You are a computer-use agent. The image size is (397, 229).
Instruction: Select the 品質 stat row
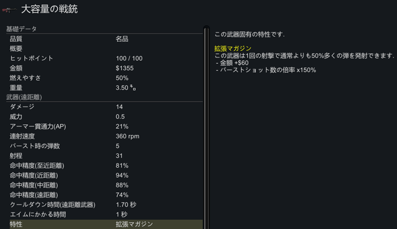click(106, 39)
